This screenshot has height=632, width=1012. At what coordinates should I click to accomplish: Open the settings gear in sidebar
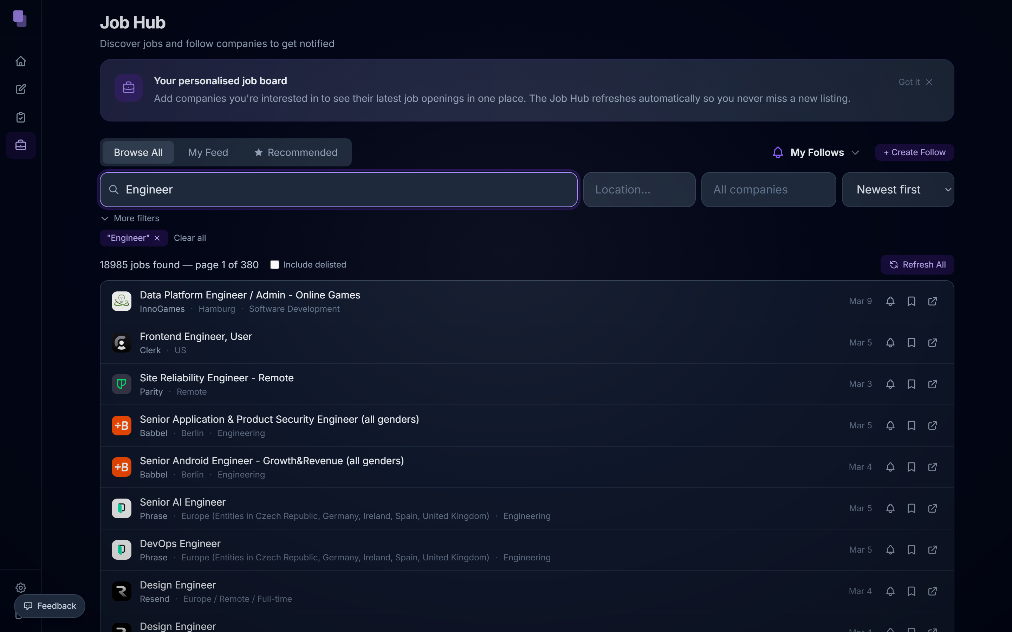point(20,588)
